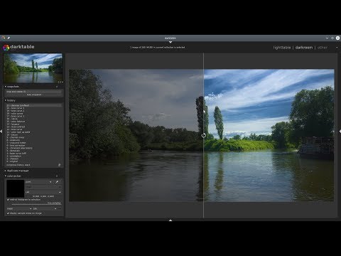Open the view switcher dropdown arrow
The width and height of the screenshot is (341, 256).
pos(337,48)
